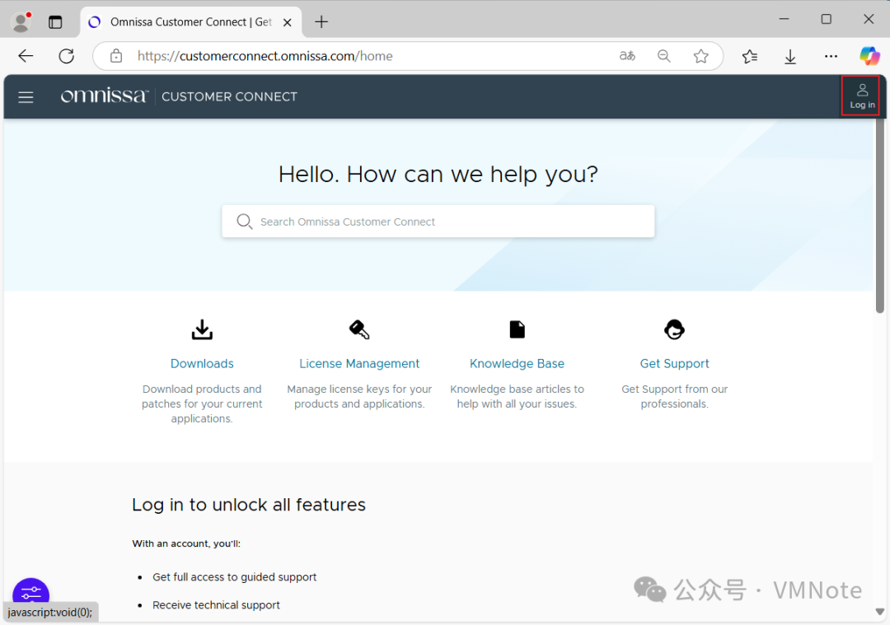Image resolution: width=890 pixels, height=625 pixels.
Task: Click 'Hello. How can we help you?' heading
Action: (x=438, y=174)
